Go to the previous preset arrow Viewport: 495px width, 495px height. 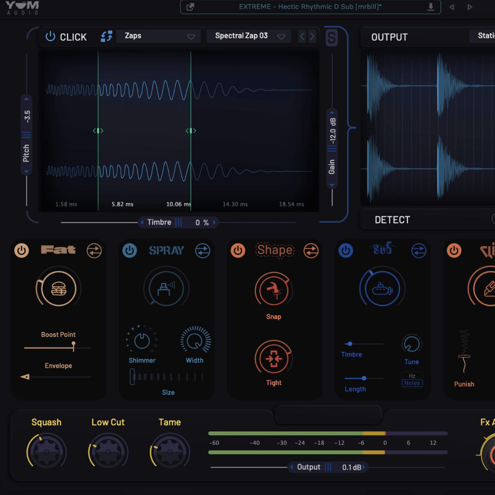[452, 7]
